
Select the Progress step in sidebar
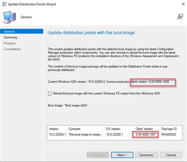coord(10,43)
